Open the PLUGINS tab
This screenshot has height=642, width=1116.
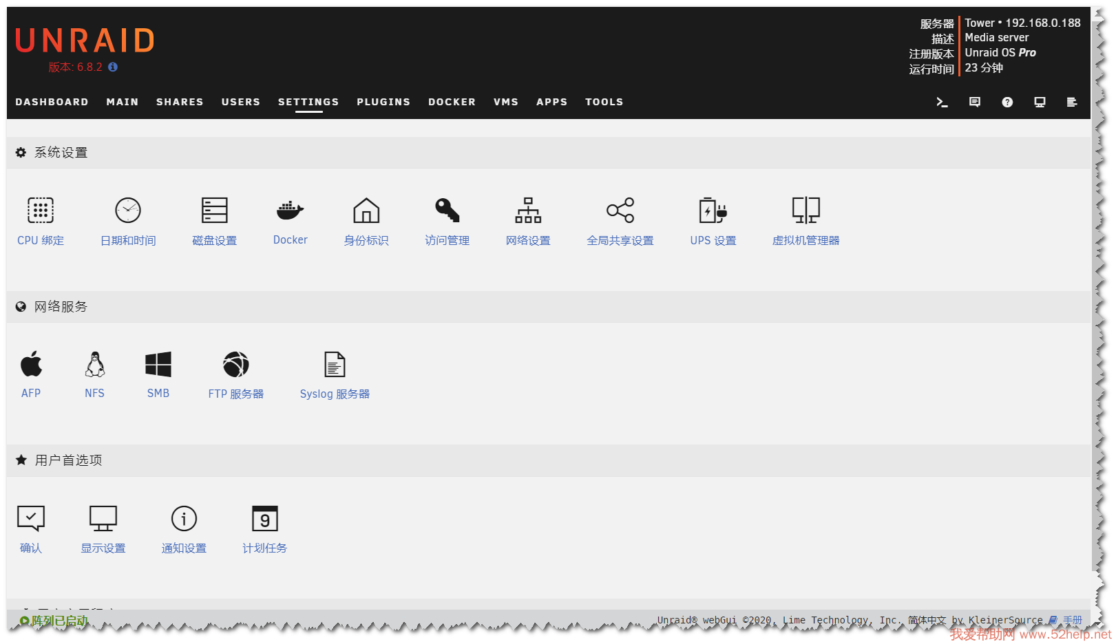383,102
